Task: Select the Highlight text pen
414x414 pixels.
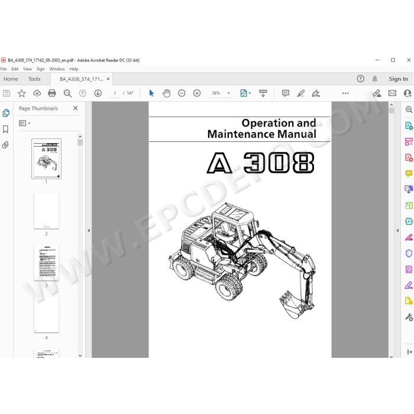Action: tap(300, 93)
